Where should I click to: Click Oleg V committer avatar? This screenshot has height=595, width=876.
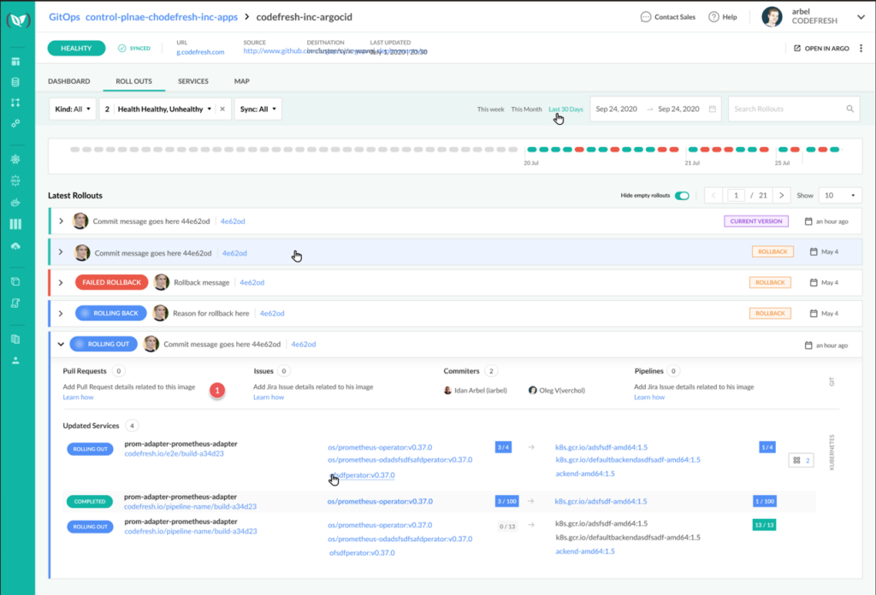tap(532, 390)
